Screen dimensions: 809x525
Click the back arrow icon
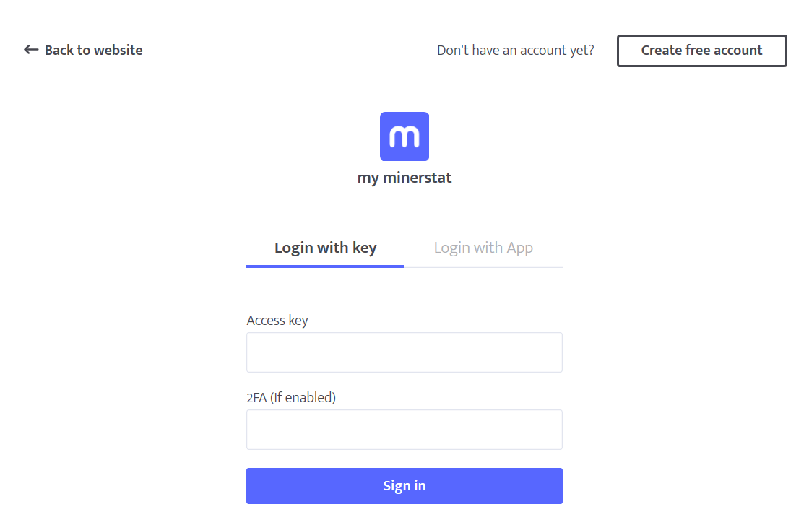point(31,50)
